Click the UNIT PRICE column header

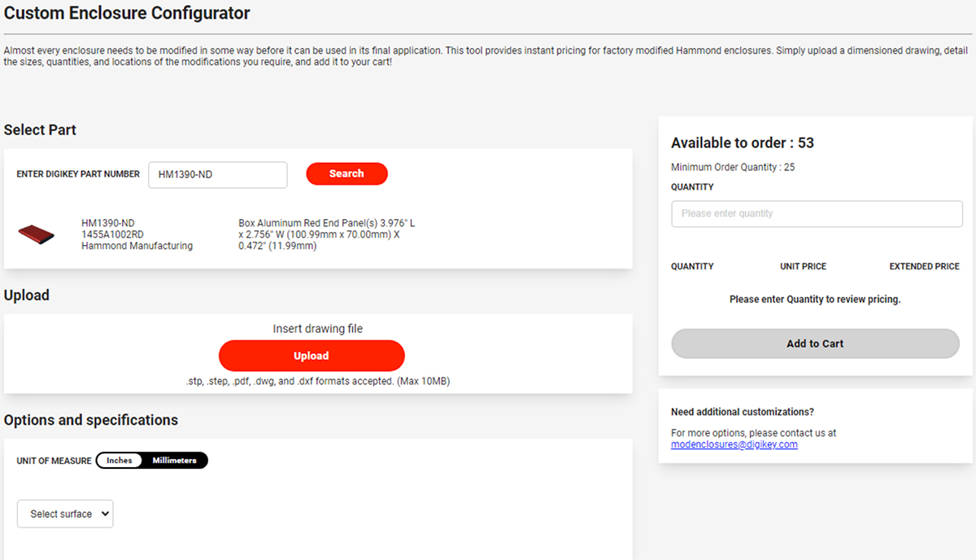pos(803,266)
